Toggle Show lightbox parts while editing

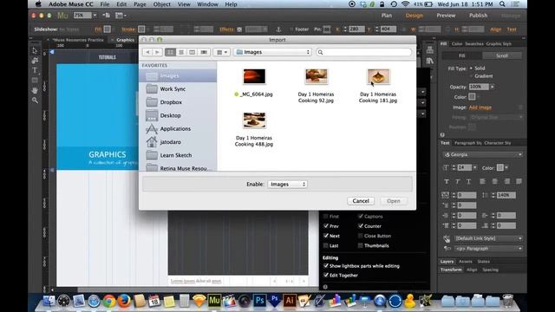click(x=326, y=266)
